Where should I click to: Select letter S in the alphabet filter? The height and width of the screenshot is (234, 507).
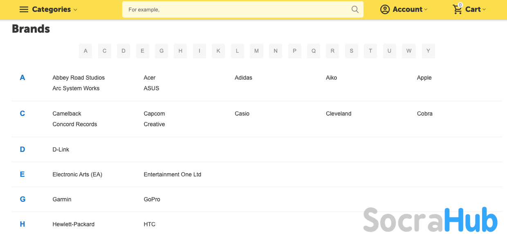point(351,51)
